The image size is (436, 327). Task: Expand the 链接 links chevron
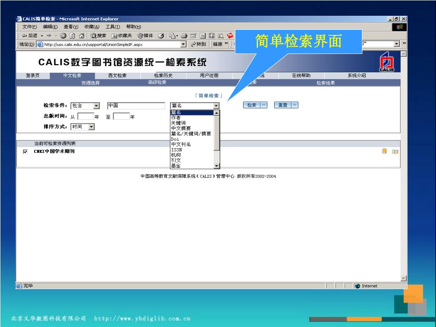[x=226, y=44]
